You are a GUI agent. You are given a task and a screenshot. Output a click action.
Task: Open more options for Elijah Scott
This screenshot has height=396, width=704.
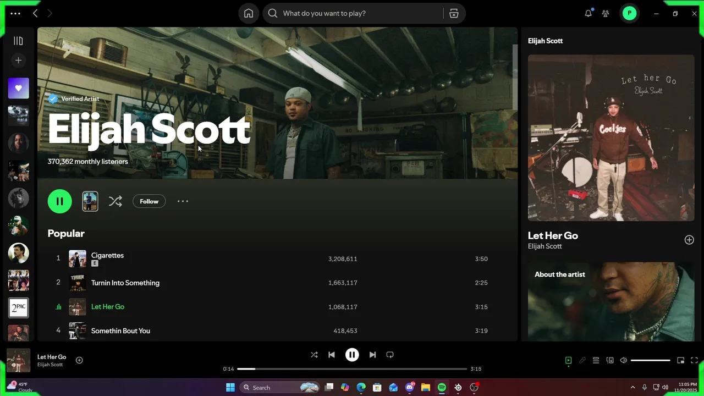point(183,201)
